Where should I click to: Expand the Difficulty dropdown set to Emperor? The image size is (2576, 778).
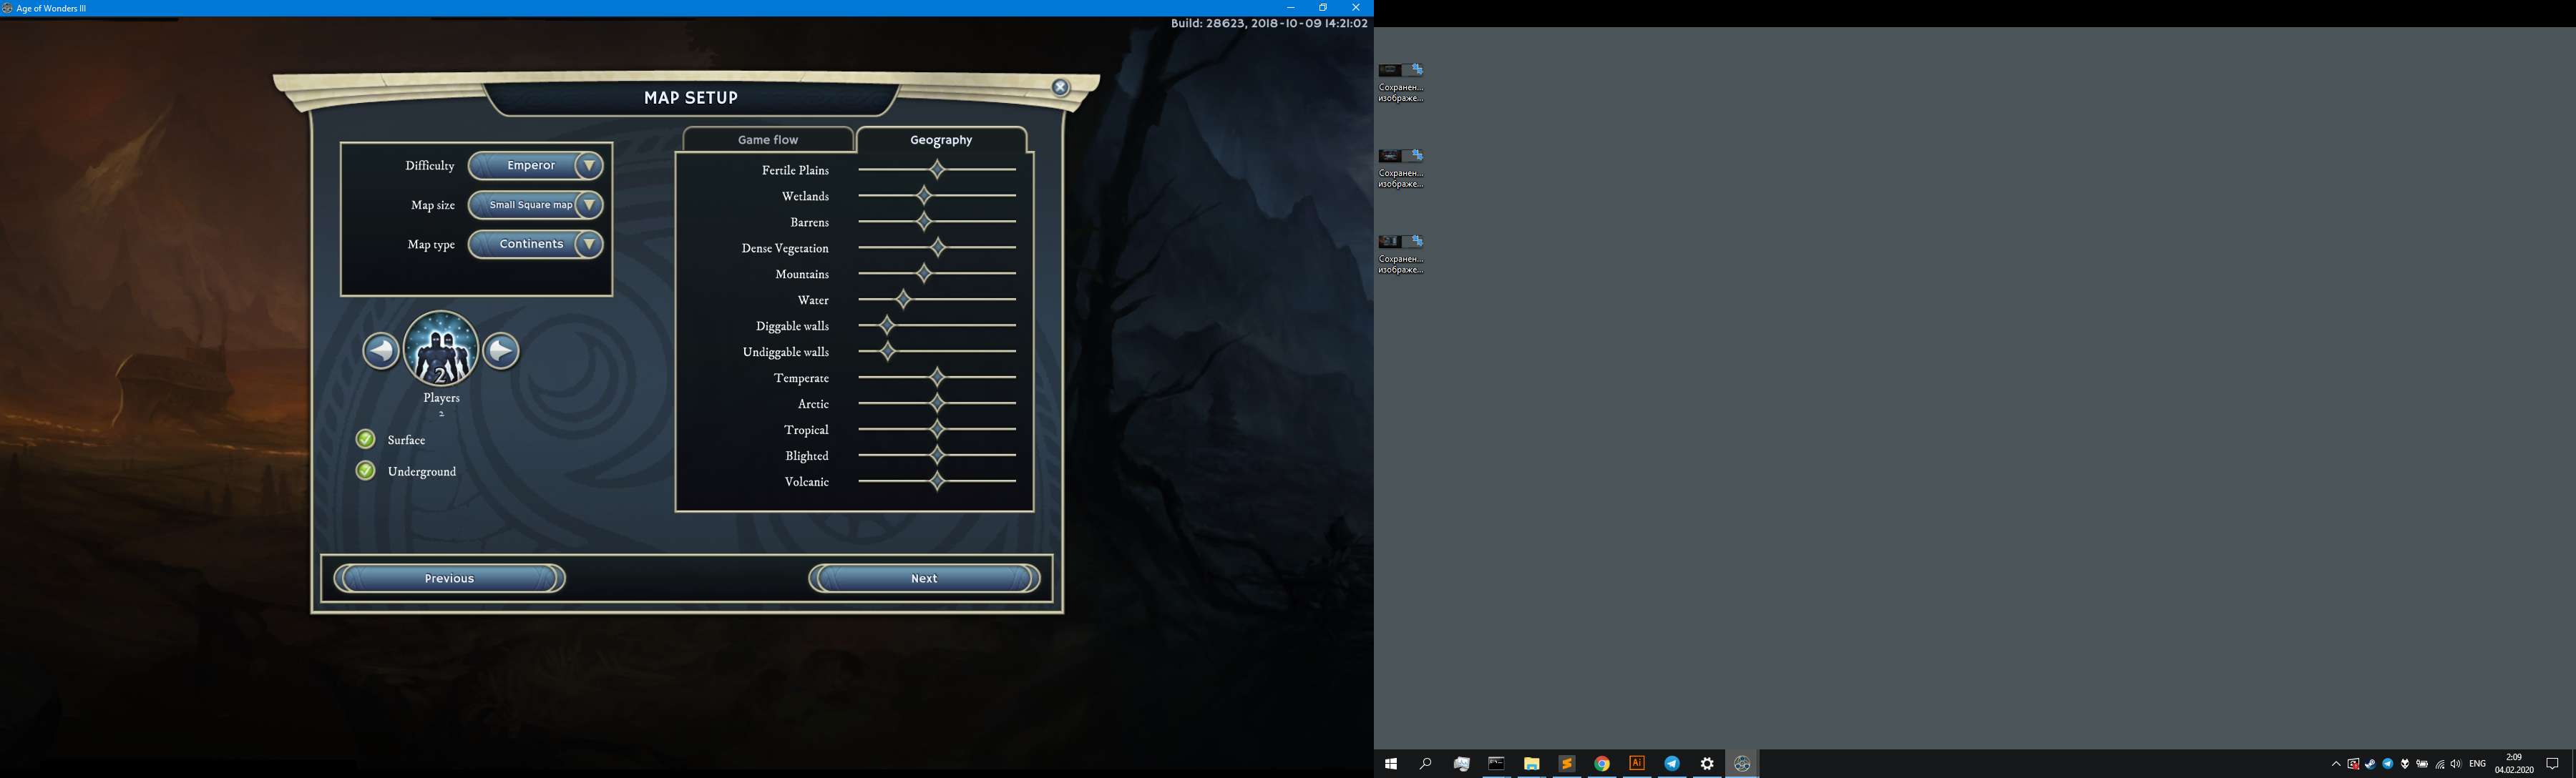pos(589,166)
